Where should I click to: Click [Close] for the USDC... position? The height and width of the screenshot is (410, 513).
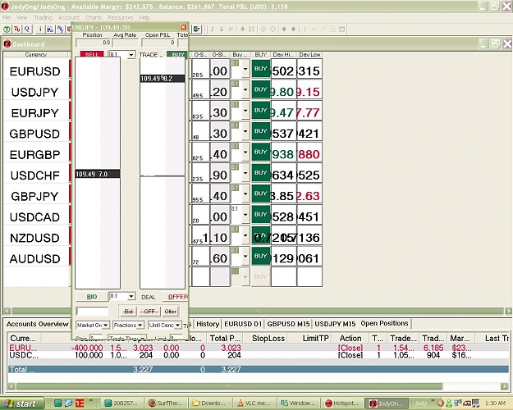click(350, 355)
